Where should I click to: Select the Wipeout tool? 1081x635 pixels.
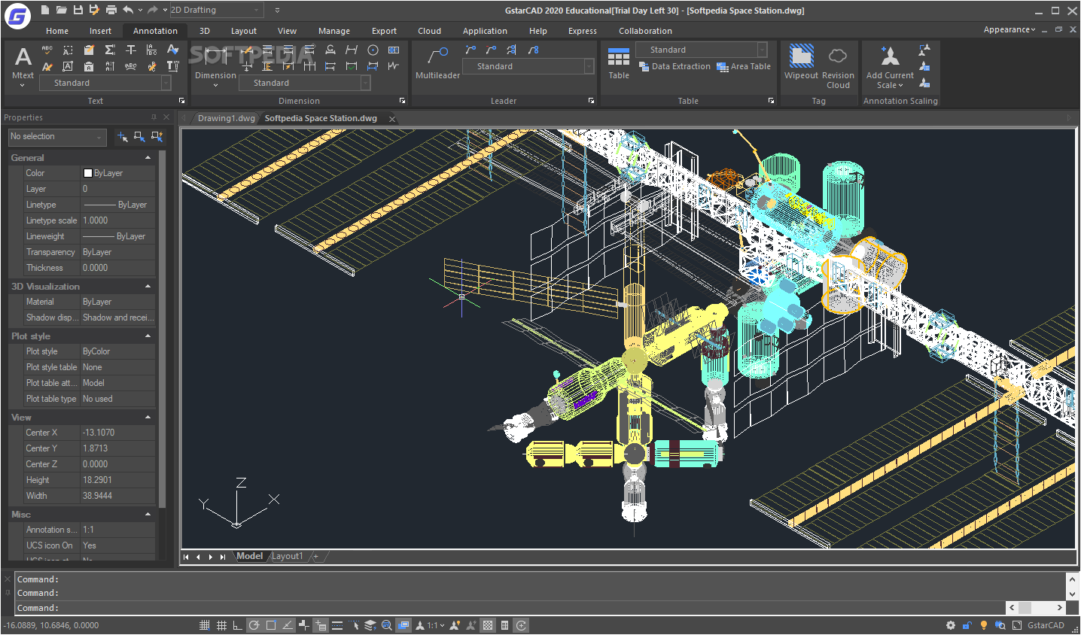[801, 62]
